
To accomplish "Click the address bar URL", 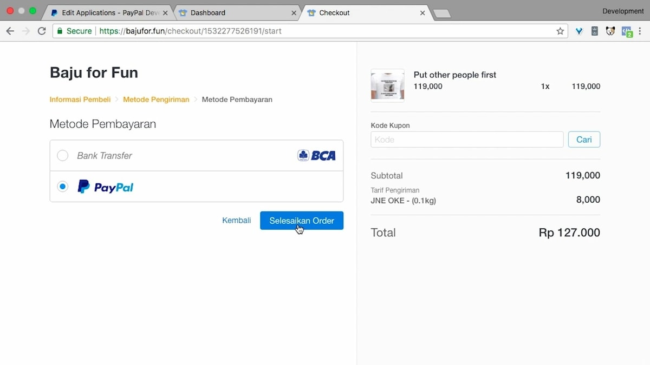I will (x=190, y=31).
